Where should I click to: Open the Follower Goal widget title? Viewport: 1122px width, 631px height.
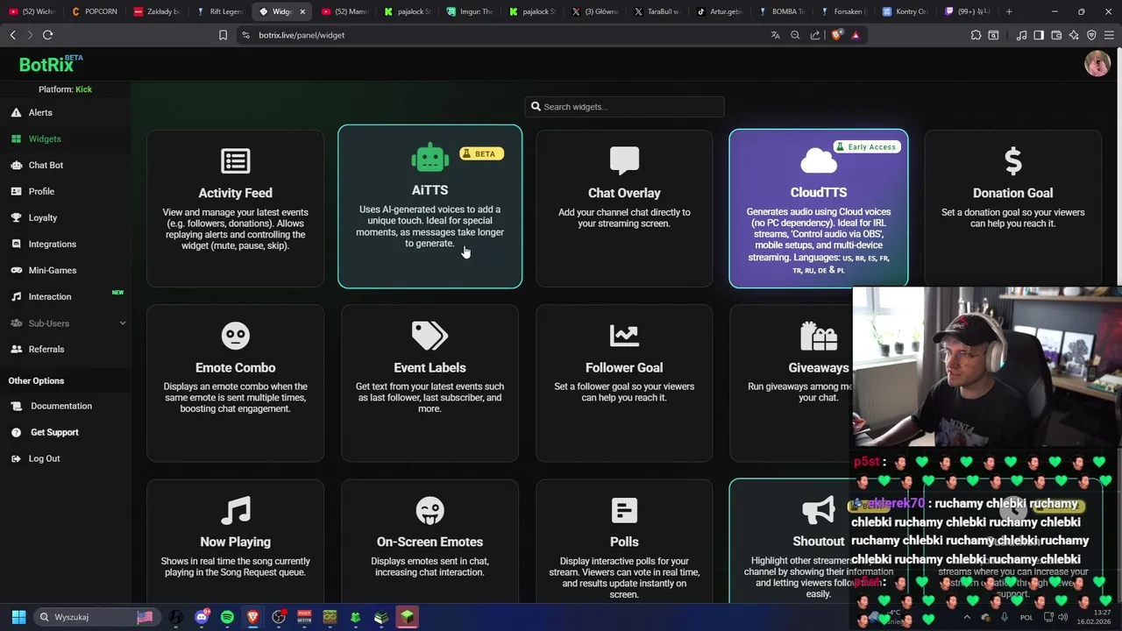click(x=624, y=367)
